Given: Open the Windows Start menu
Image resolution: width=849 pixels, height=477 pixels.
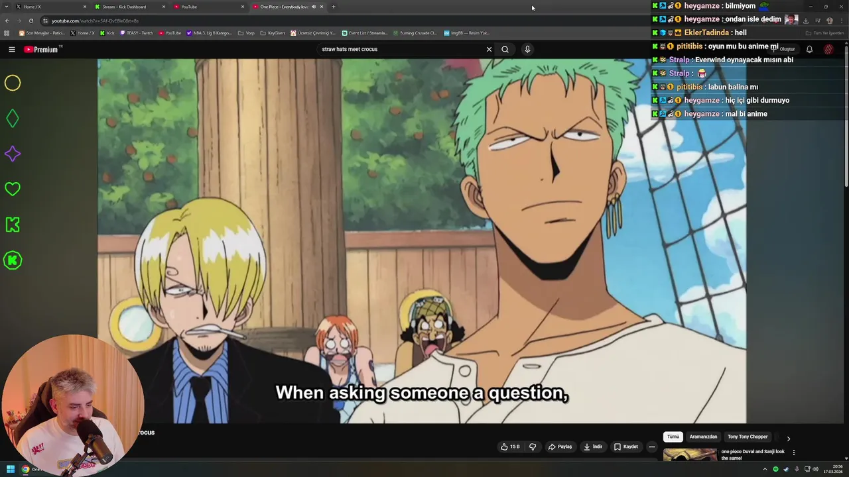Looking at the screenshot, I should [10, 469].
